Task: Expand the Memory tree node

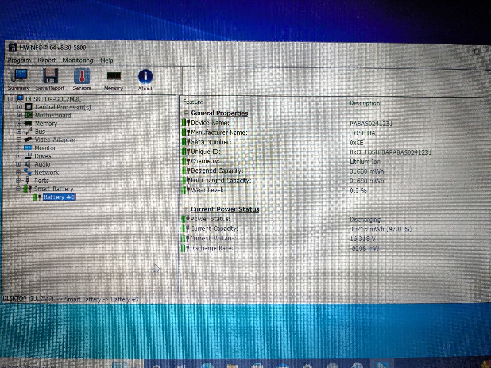Action: (x=19, y=123)
